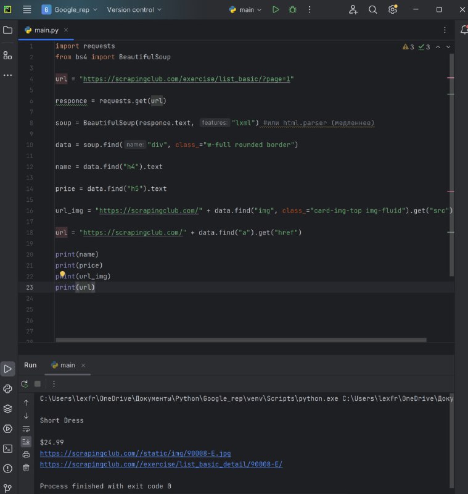Open editor tab options menu
Image resolution: width=468 pixels, height=494 pixels.
pos(445,30)
